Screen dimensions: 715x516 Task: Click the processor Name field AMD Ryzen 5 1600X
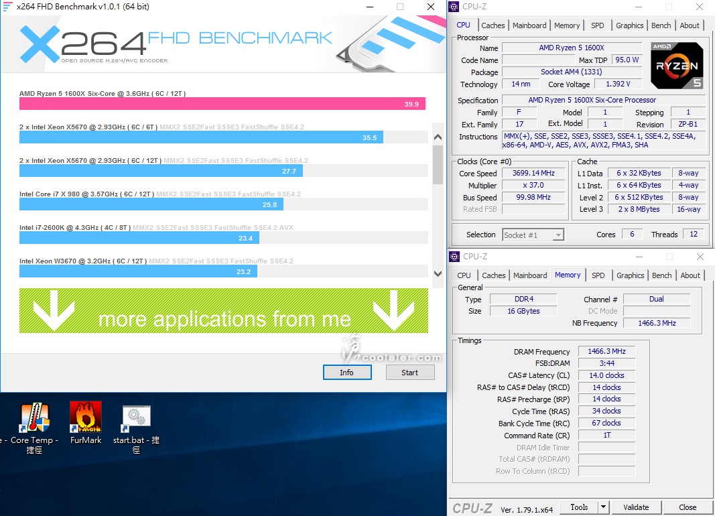click(x=572, y=48)
